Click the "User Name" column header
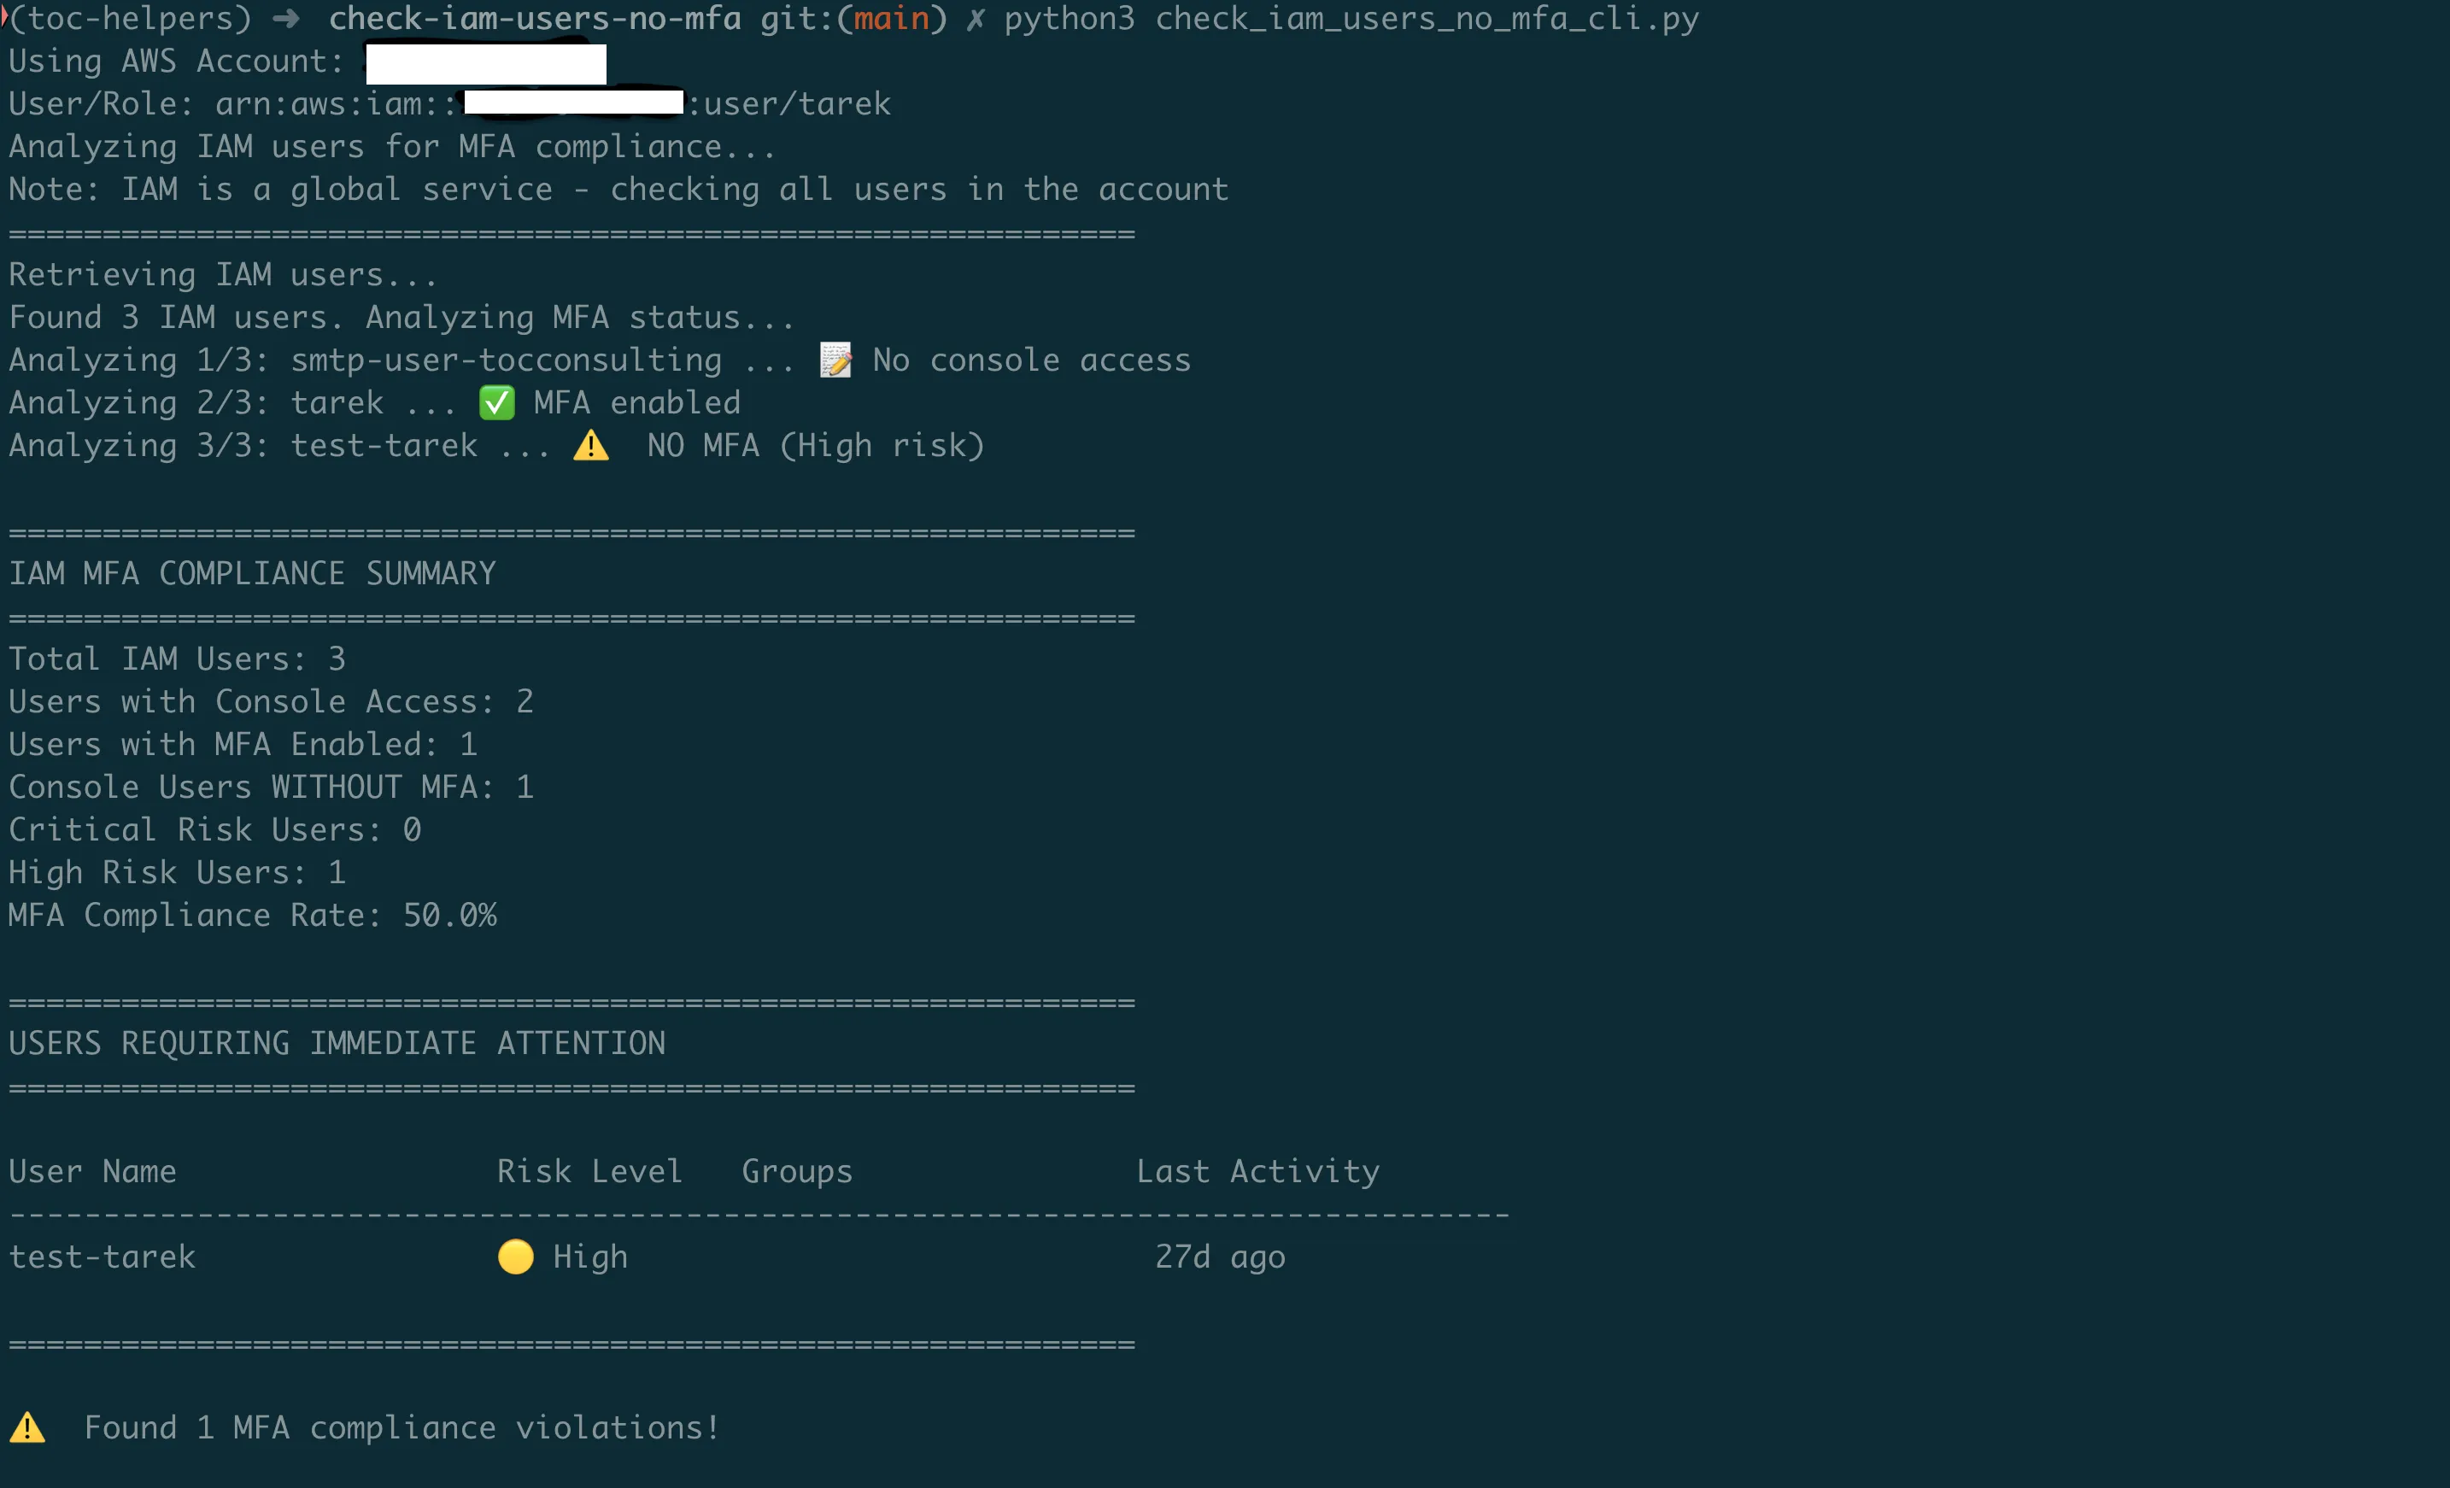 92,1171
